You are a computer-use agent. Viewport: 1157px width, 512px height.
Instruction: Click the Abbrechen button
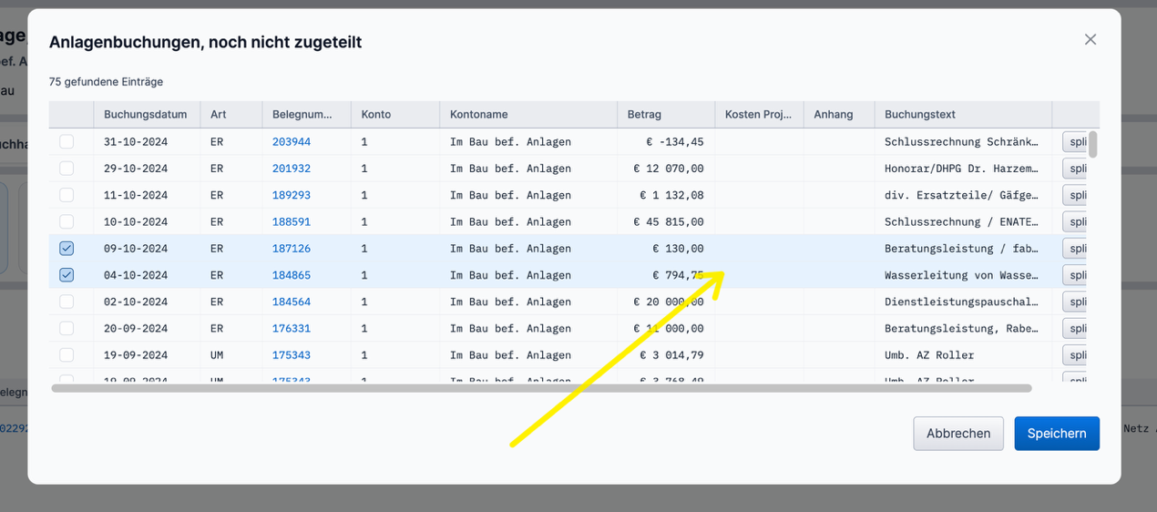(x=958, y=434)
